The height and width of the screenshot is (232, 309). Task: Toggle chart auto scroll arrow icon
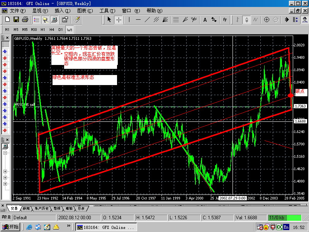(x=287, y=20)
